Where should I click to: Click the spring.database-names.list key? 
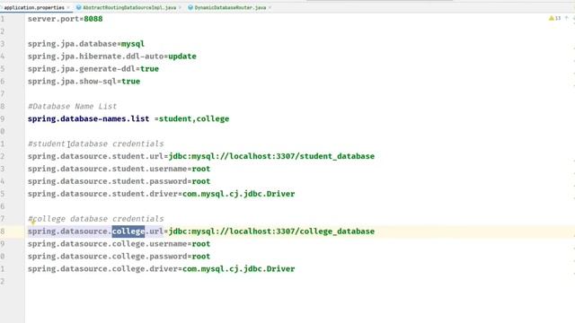click(x=88, y=118)
